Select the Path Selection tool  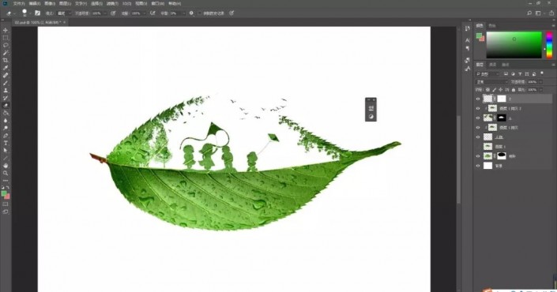coord(6,151)
